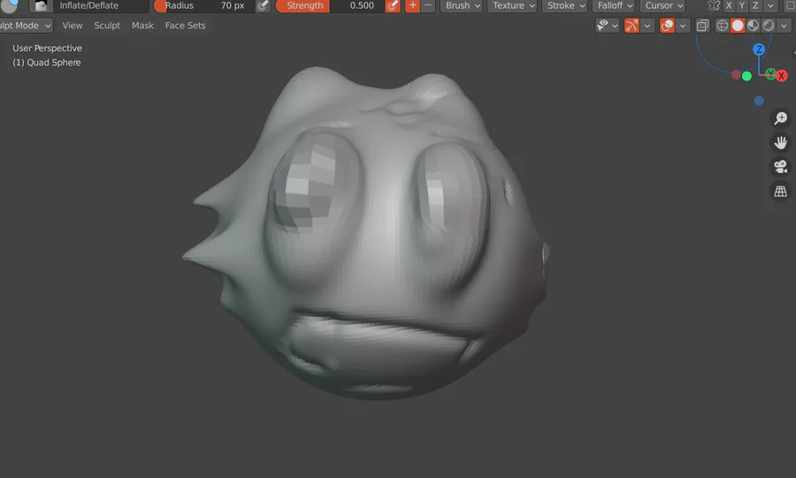Open the Stroke settings dropdown
Viewport: 796px width, 478px height.
pyautogui.click(x=564, y=5)
